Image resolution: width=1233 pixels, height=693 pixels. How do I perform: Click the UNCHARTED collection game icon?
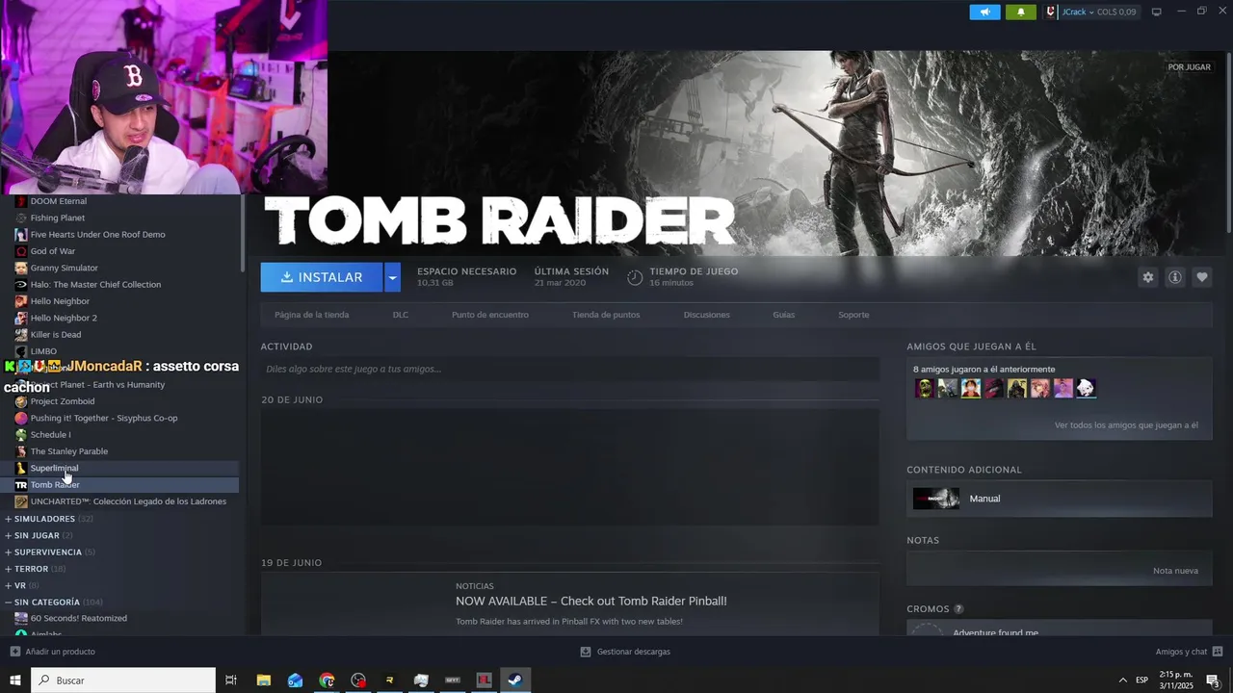tap(21, 501)
